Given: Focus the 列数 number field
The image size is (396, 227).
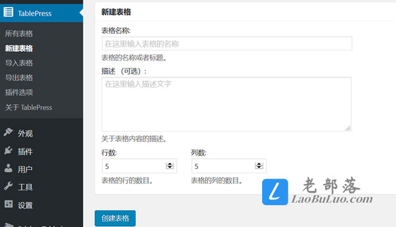Looking at the screenshot, I should point(229,166).
